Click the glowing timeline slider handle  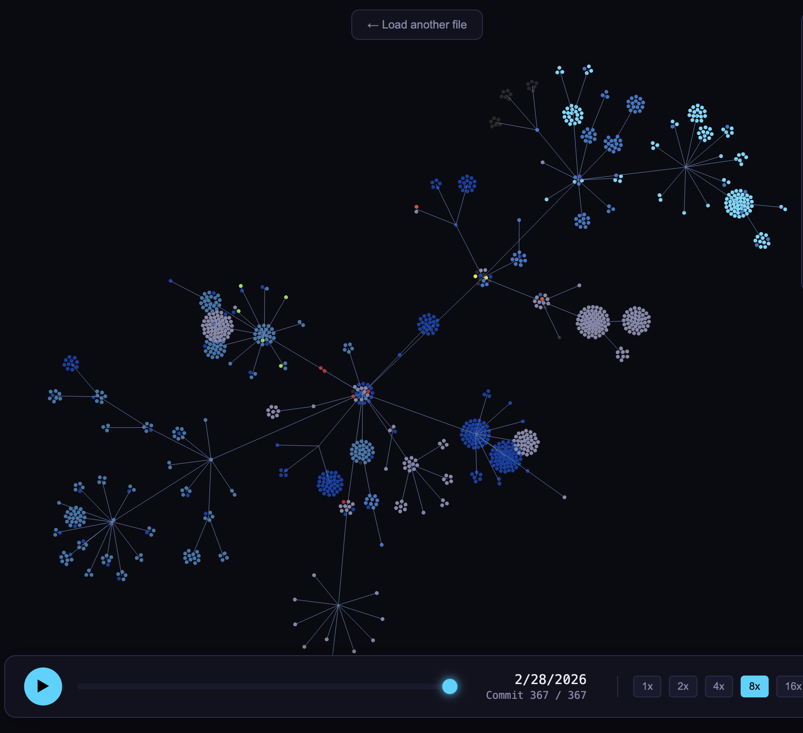point(449,686)
